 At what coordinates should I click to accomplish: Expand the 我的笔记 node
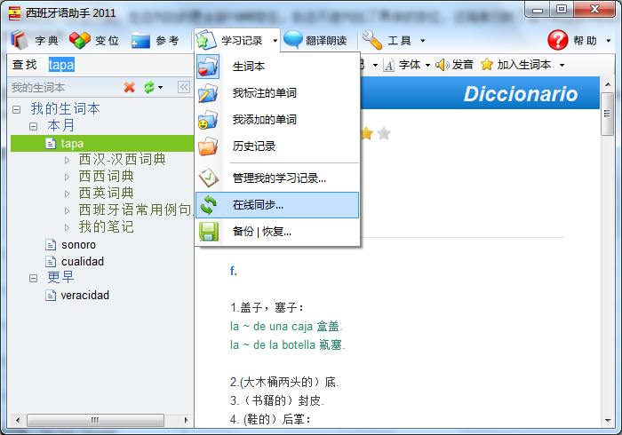point(67,227)
